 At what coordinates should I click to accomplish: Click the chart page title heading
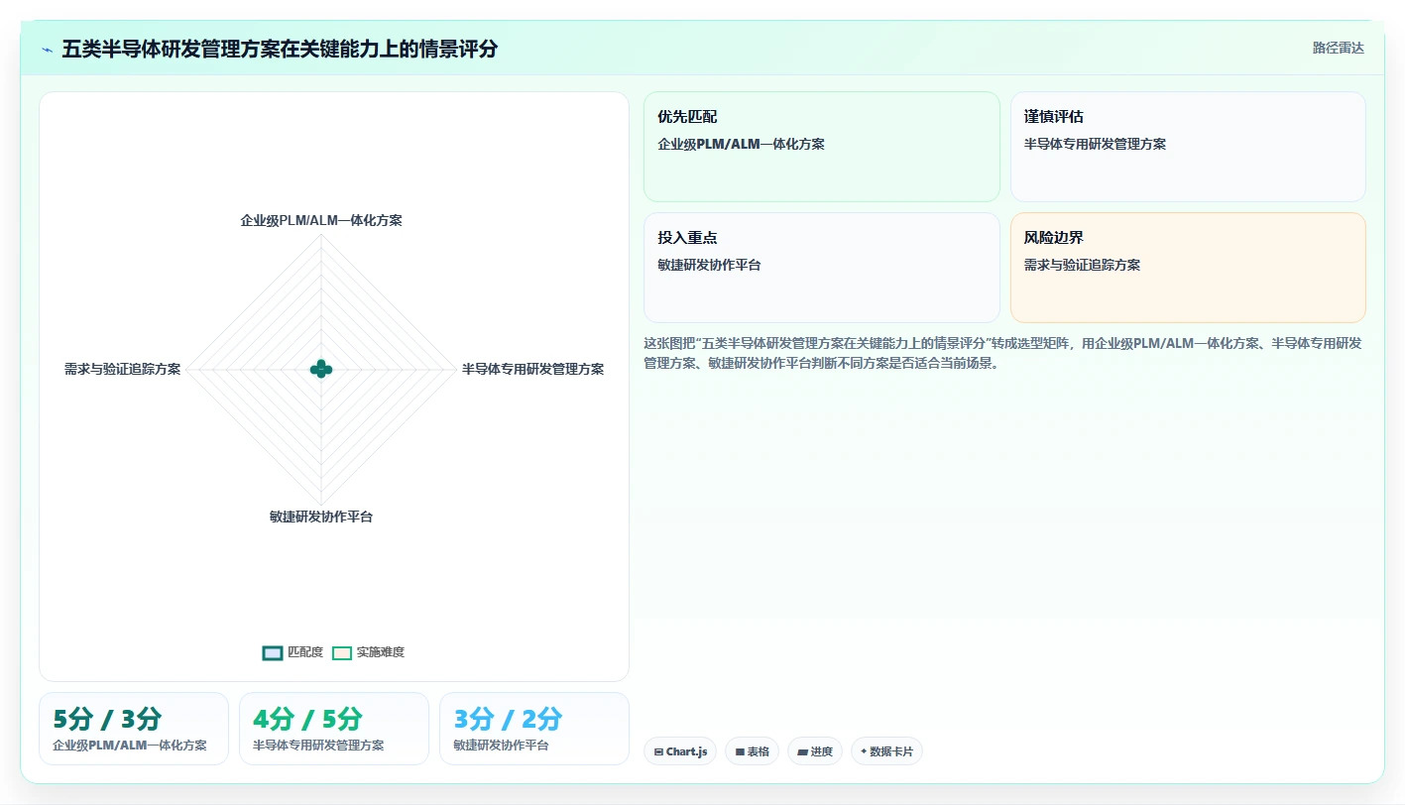point(280,49)
